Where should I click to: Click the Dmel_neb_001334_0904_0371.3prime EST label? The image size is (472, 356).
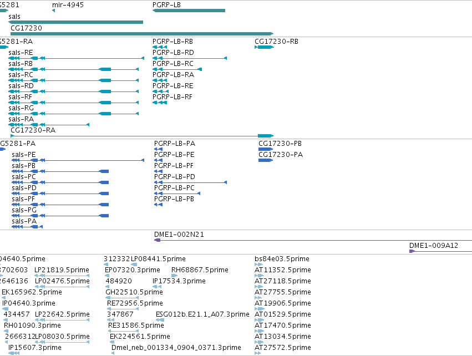(x=176, y=348)
